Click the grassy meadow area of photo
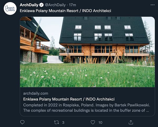 (87, 75)
